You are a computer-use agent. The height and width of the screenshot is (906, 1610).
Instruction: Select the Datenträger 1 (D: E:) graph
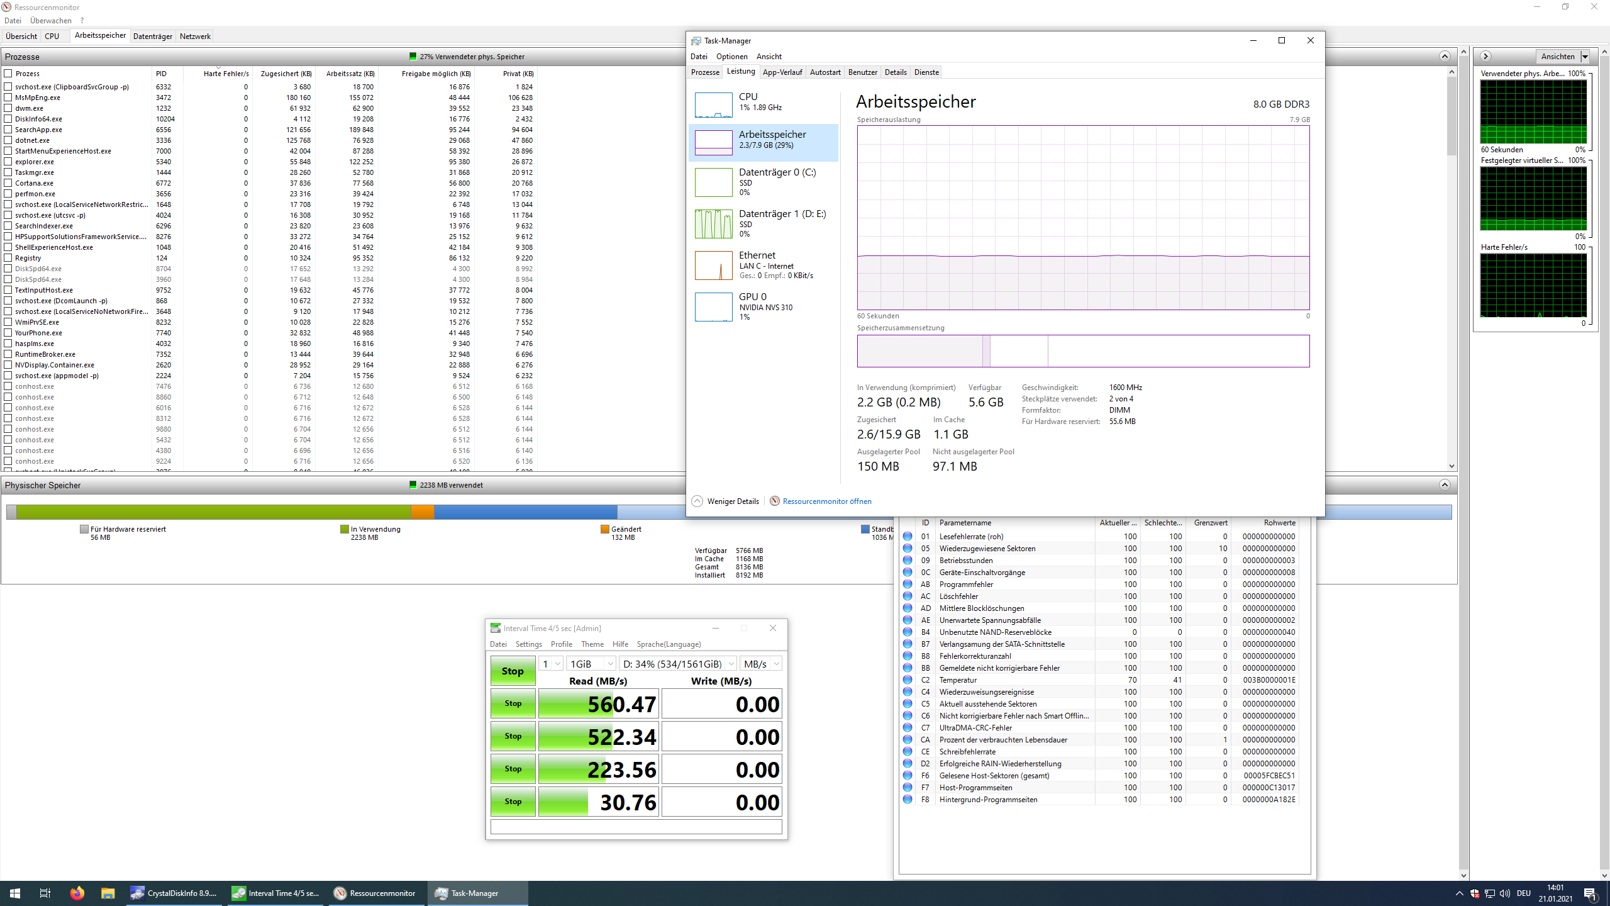coord(713,224)
